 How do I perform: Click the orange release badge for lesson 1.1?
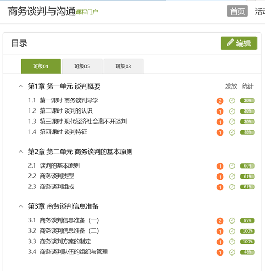[220, 101]
